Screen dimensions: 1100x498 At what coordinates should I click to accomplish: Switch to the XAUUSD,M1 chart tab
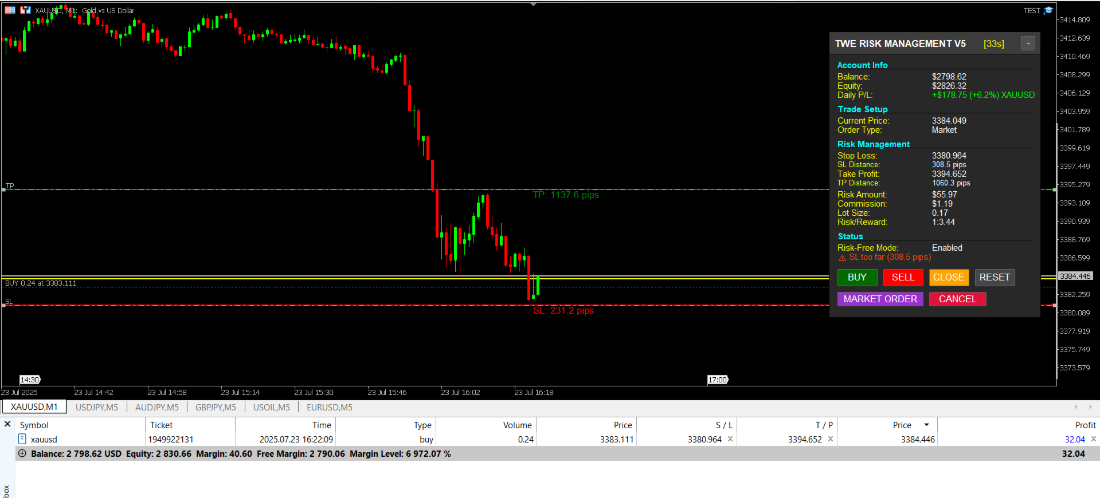click(34, 407)
